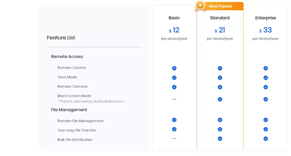Click the Basic dash for Black Screen Mode
Viewport: 291px width, 156px height.
174,99
